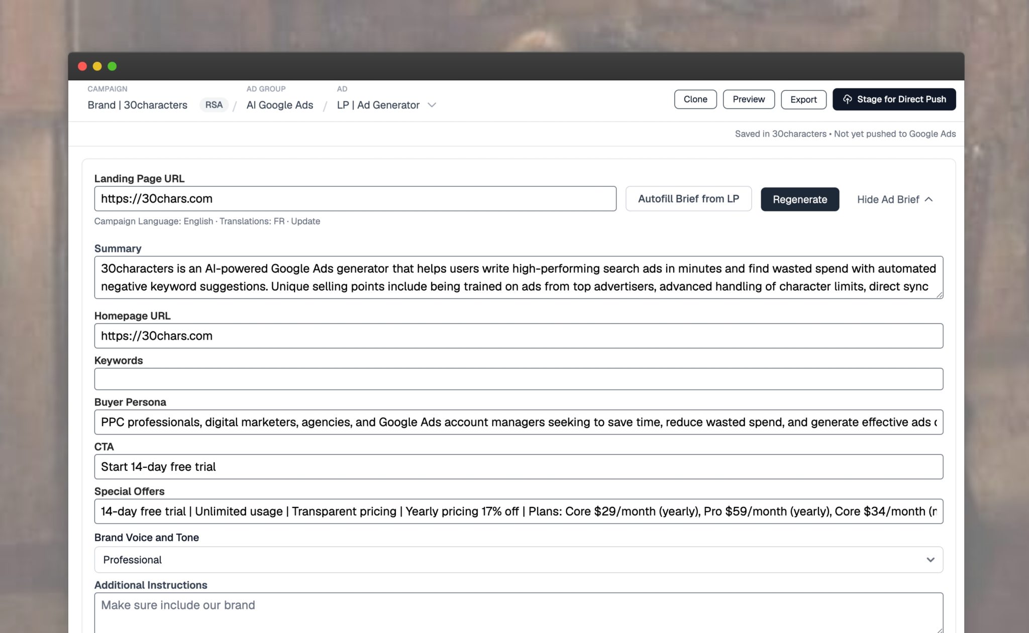
Task: Focus the Landing Page URL field
Action: click(355, 199)
